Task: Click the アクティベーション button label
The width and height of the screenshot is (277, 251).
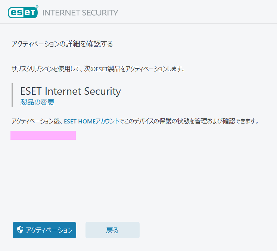Action: 49,230
